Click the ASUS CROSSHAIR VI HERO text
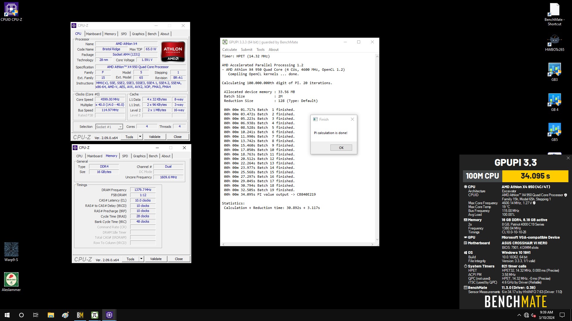The width and height of the screenshot is (572, 321). pos(524,243)
